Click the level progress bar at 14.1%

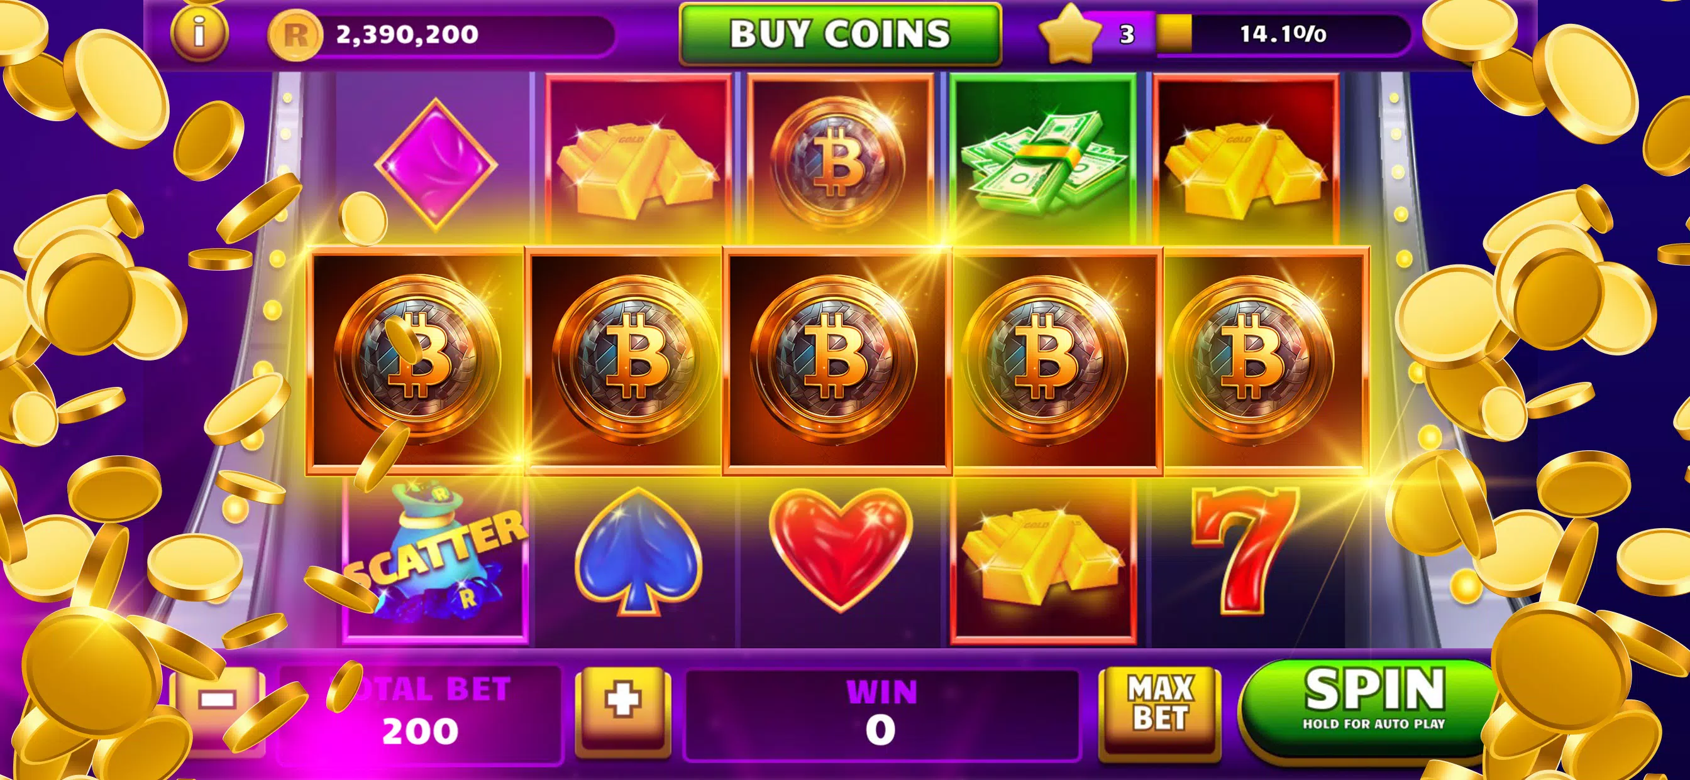(1282, 33)
